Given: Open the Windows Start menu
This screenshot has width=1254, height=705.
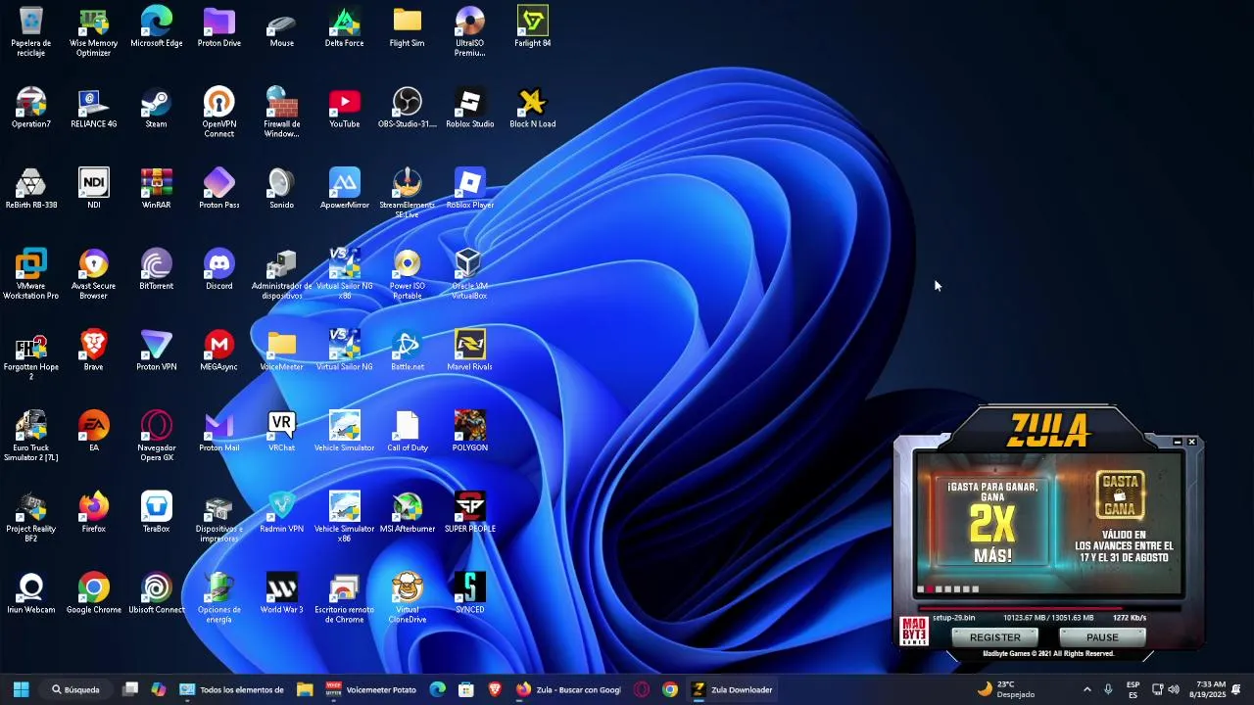Looking at the screenshot, I should click(21, 689).
